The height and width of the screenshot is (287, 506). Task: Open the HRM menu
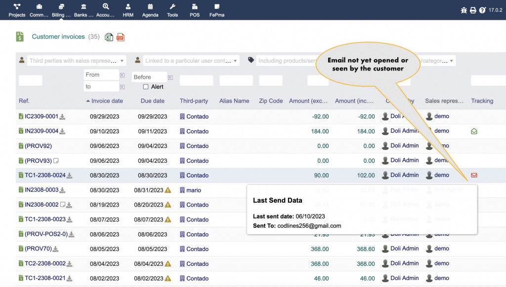[128, 10]
